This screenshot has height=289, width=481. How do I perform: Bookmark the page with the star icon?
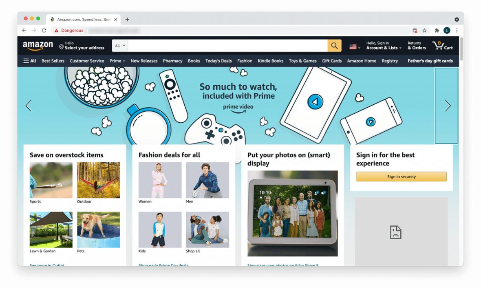tap(425, 30)
